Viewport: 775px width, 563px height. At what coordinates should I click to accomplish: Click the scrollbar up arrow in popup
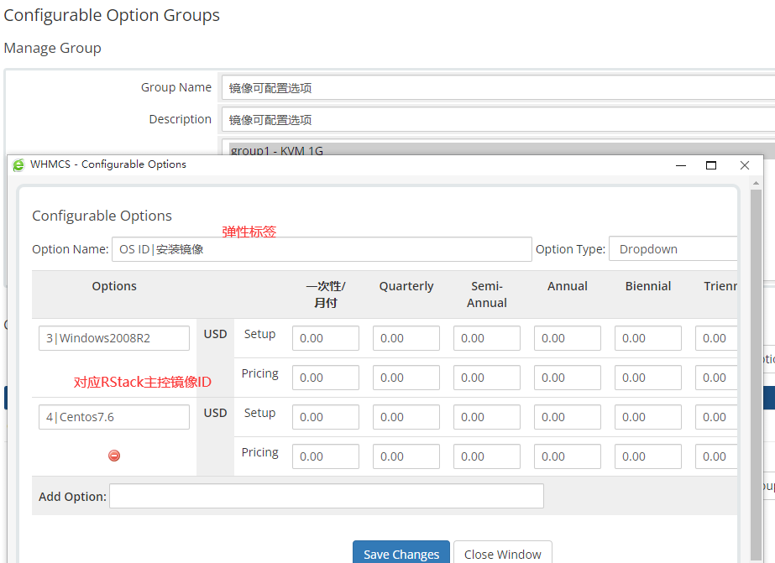coord(756,183)
